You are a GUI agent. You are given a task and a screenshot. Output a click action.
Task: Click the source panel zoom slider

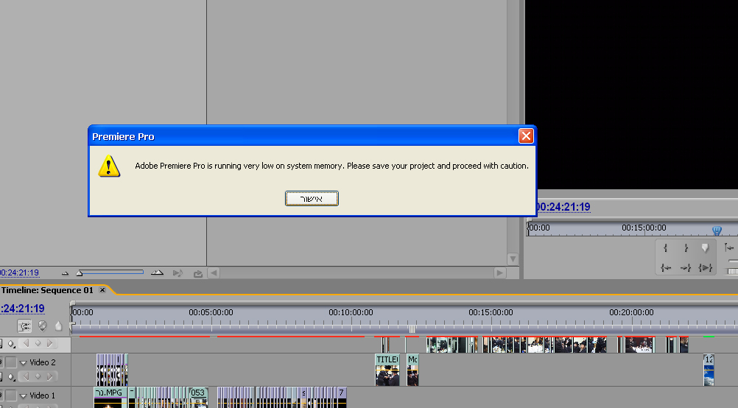point(110,272)
